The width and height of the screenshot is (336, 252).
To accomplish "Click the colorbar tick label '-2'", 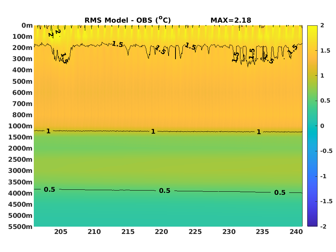I will 323,227.
